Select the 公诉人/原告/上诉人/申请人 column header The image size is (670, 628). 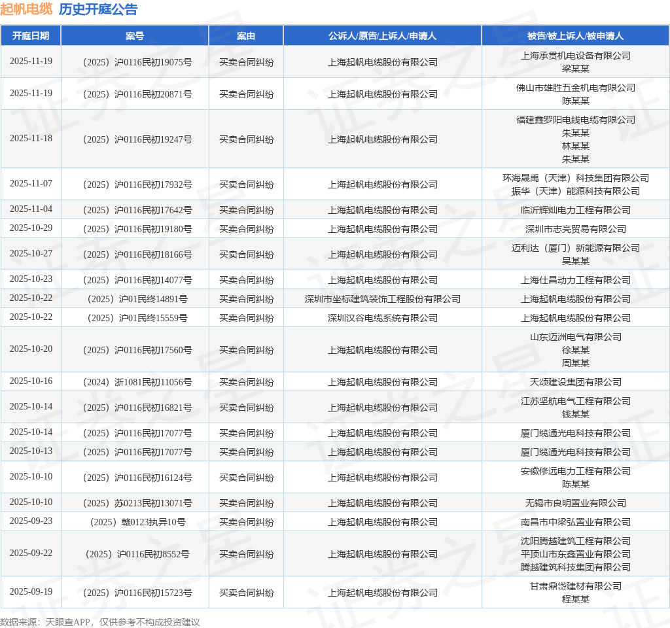[x=382, y=36]
